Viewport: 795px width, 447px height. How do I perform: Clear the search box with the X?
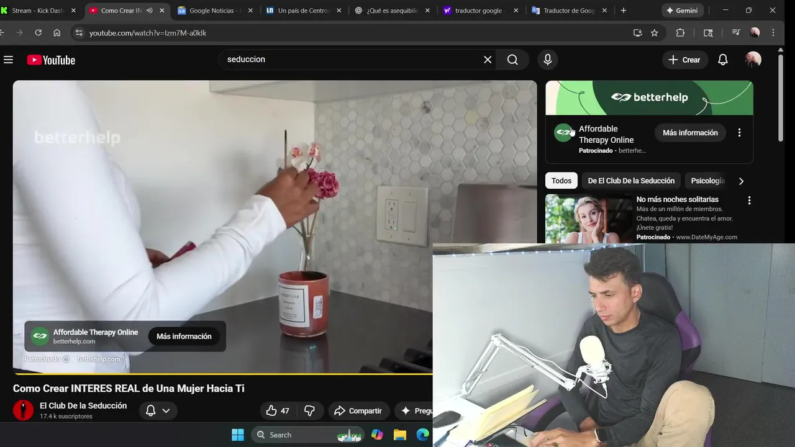click(x=488, y=60)
